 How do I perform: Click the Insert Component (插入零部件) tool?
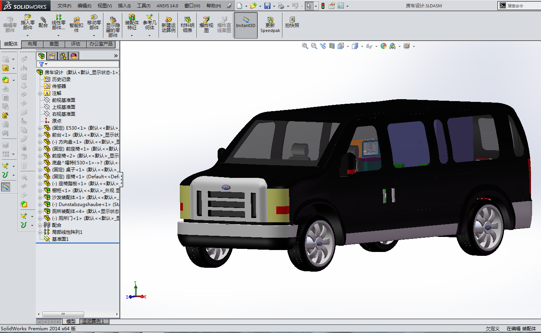coord(28,22)
